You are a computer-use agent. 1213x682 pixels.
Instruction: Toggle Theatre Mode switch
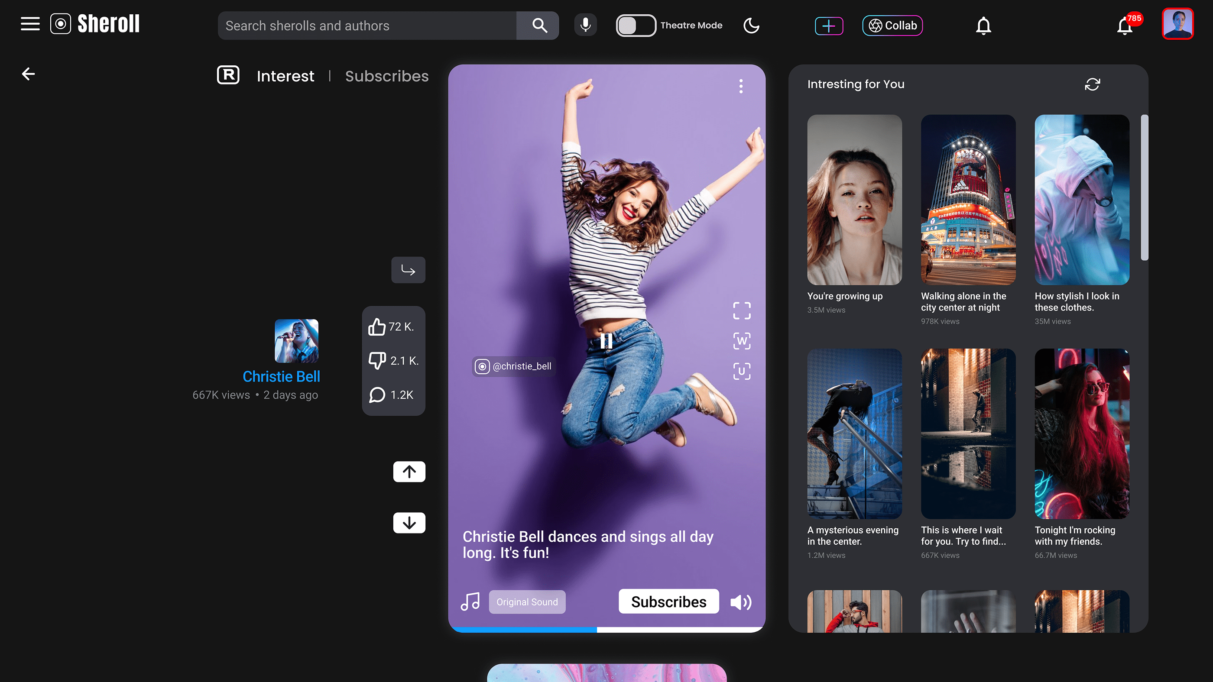[x=635, y=26]
